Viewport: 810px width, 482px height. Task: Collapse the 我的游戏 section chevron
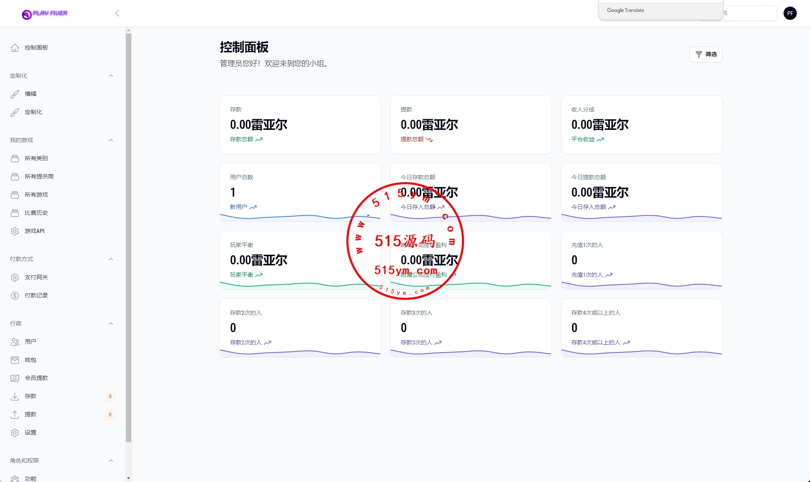pos(111,140)
